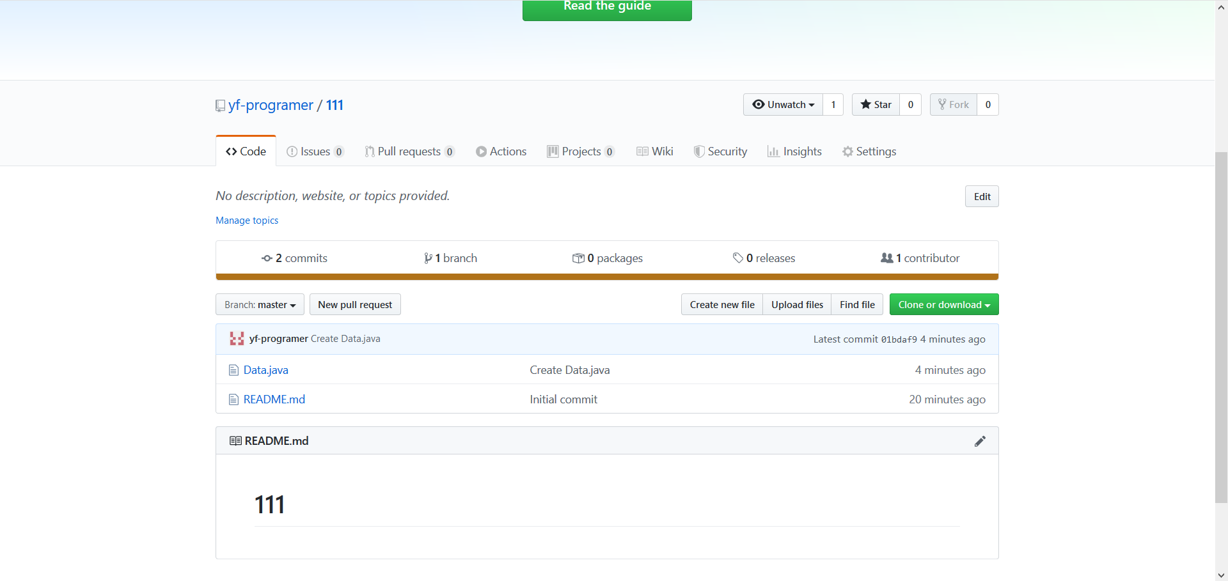Click yf-programer's avatar in the commit row
The image size is (1228, 581).
pyautogui.click(x=237, y=339)
